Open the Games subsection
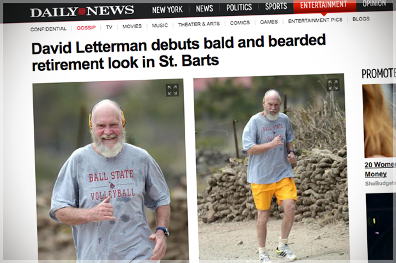The width and height of the screenshot is (396, 263). [x=269, y=22]
